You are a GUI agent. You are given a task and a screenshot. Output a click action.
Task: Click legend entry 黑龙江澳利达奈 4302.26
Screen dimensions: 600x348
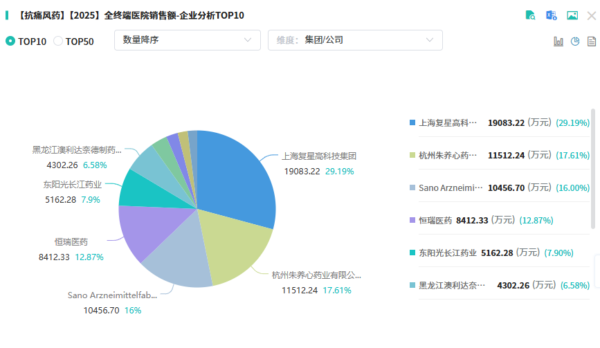(500, 285)
